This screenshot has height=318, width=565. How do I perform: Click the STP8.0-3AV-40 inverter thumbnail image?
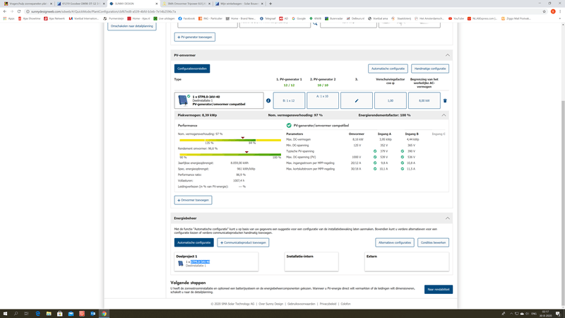coord(183,100)
